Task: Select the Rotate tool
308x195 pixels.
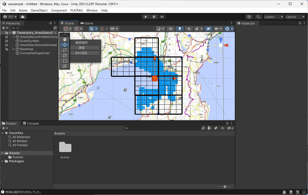Action: pos(65,50)
